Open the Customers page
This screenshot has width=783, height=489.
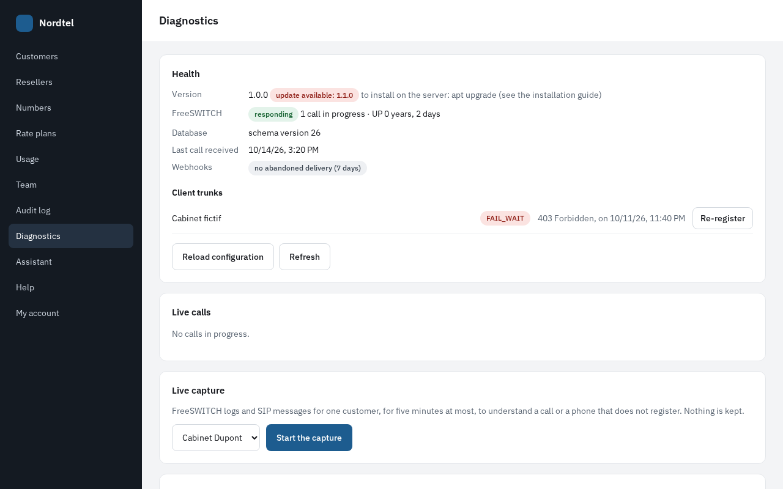[71, 56]
